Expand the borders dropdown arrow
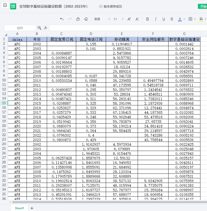This screenshot has width=207, height=211. [195, 19]
